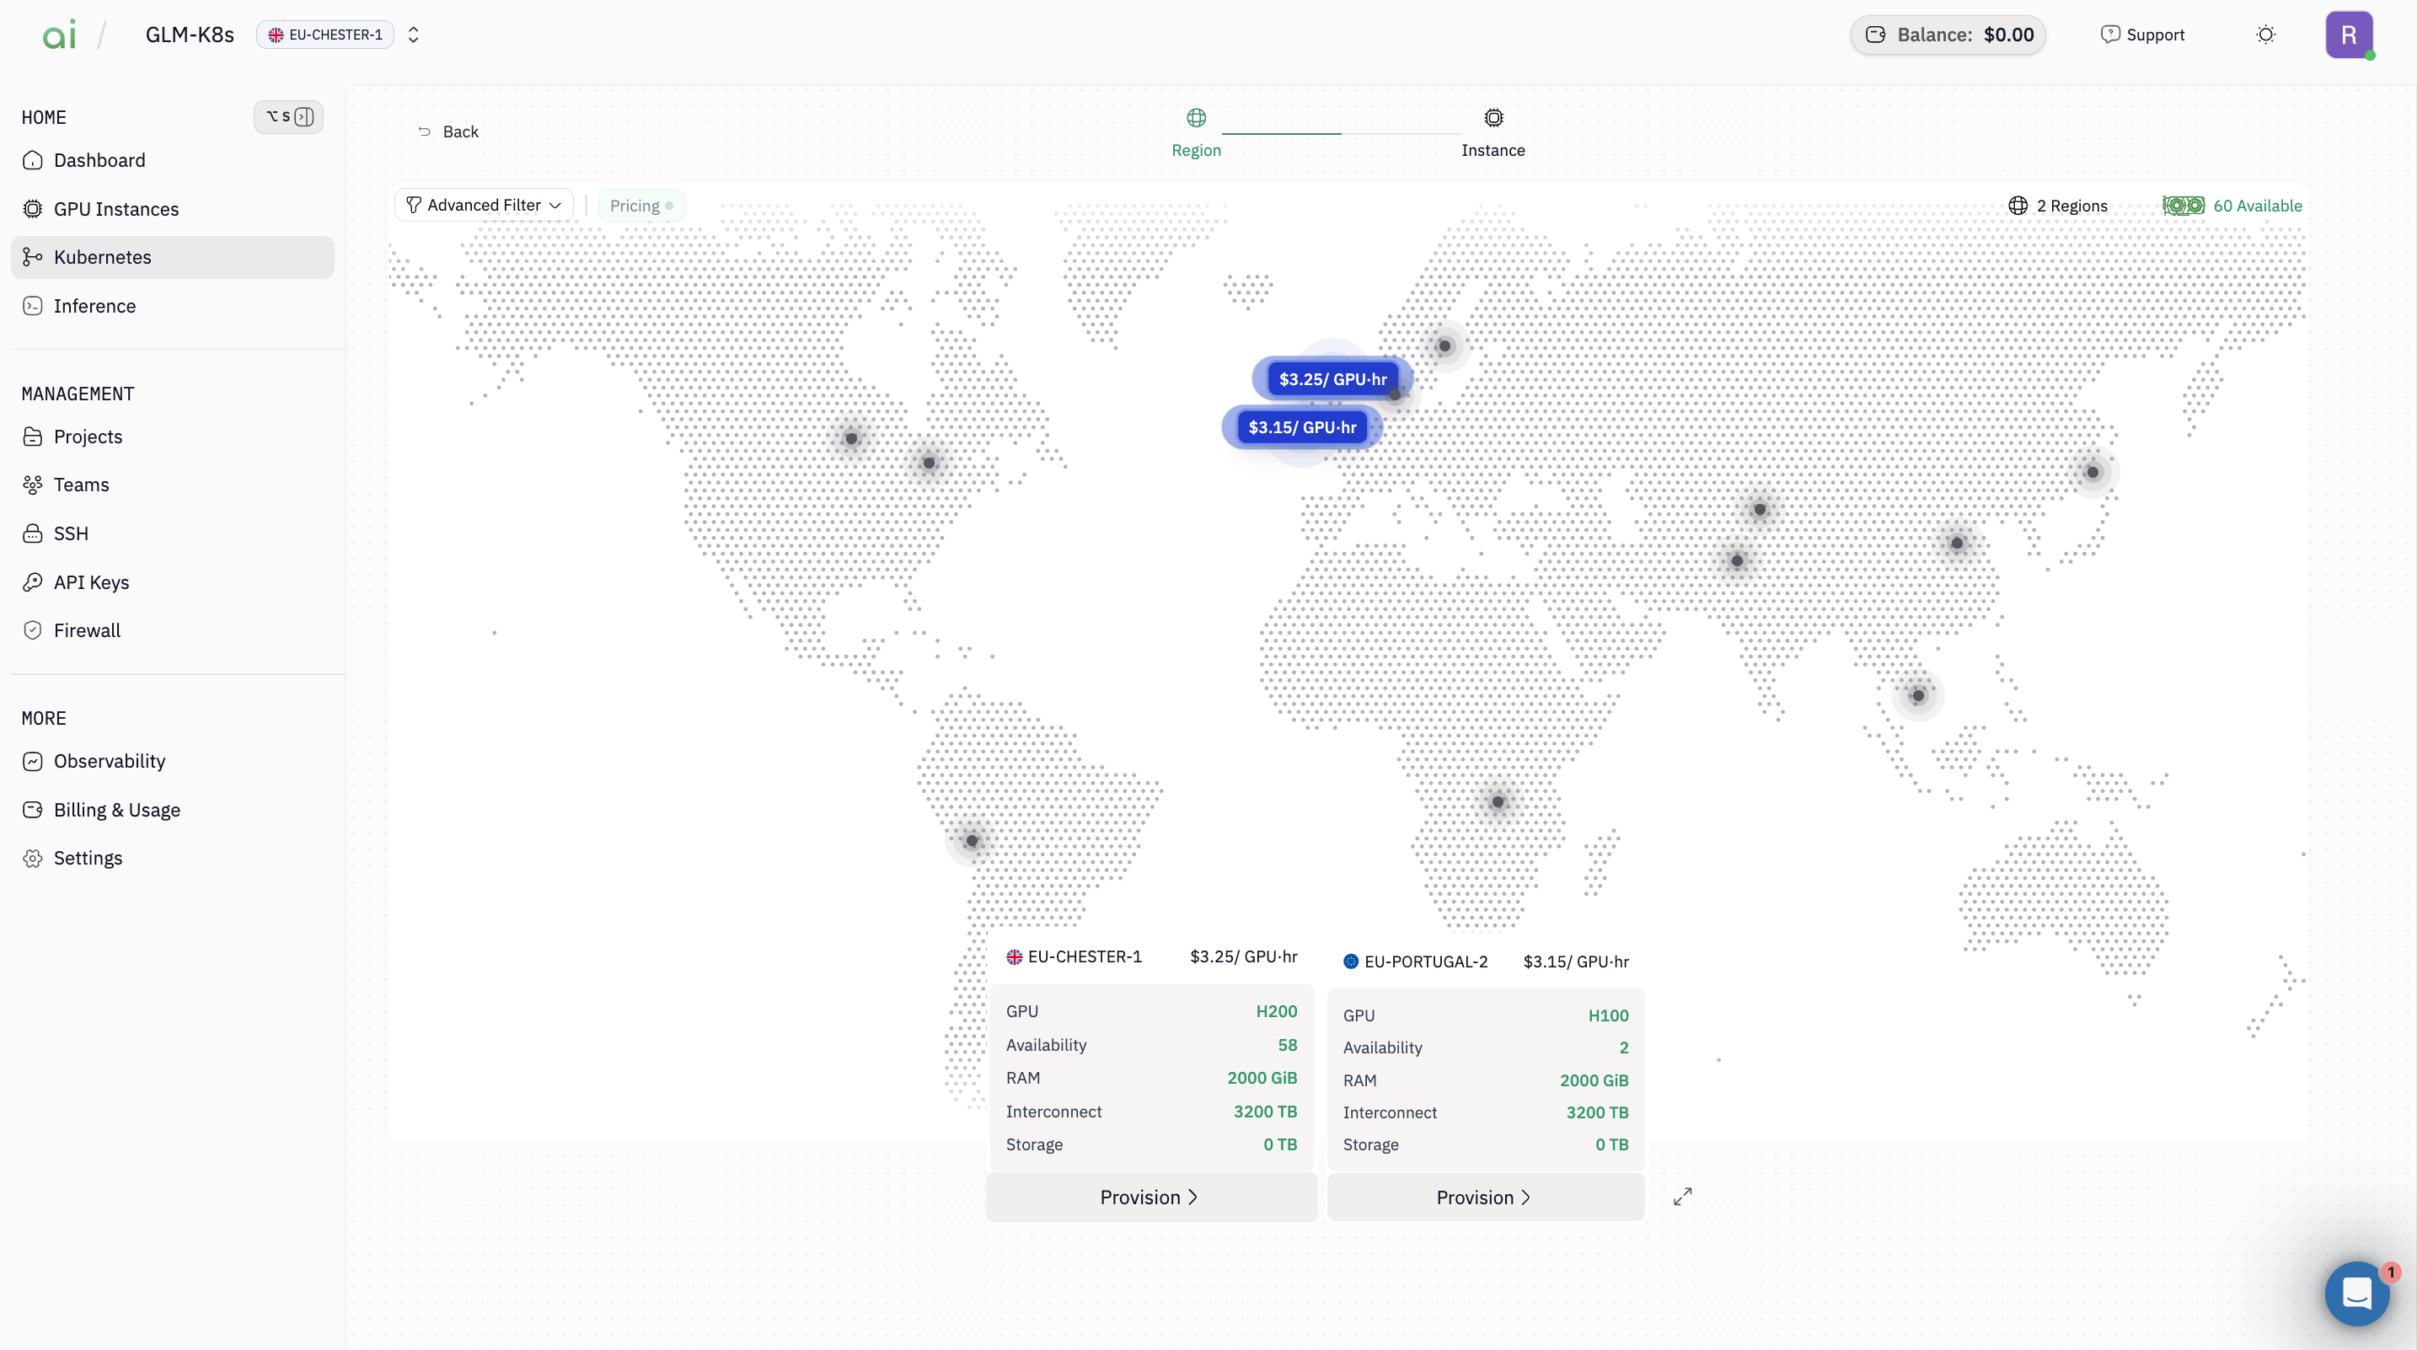Open the EU-CHESTER-1 region selector

[x=325, y=35]
